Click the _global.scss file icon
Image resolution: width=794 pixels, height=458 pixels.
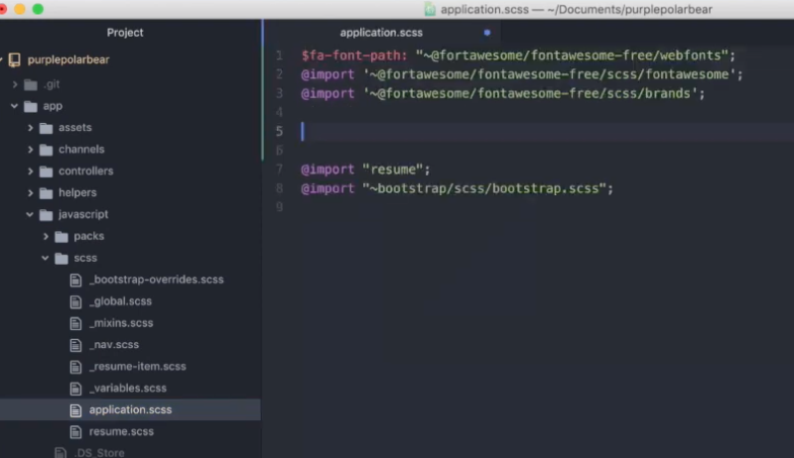coord(75,301)
